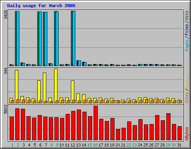Select the tall cyan hits bar for day 7

(46, 39)
